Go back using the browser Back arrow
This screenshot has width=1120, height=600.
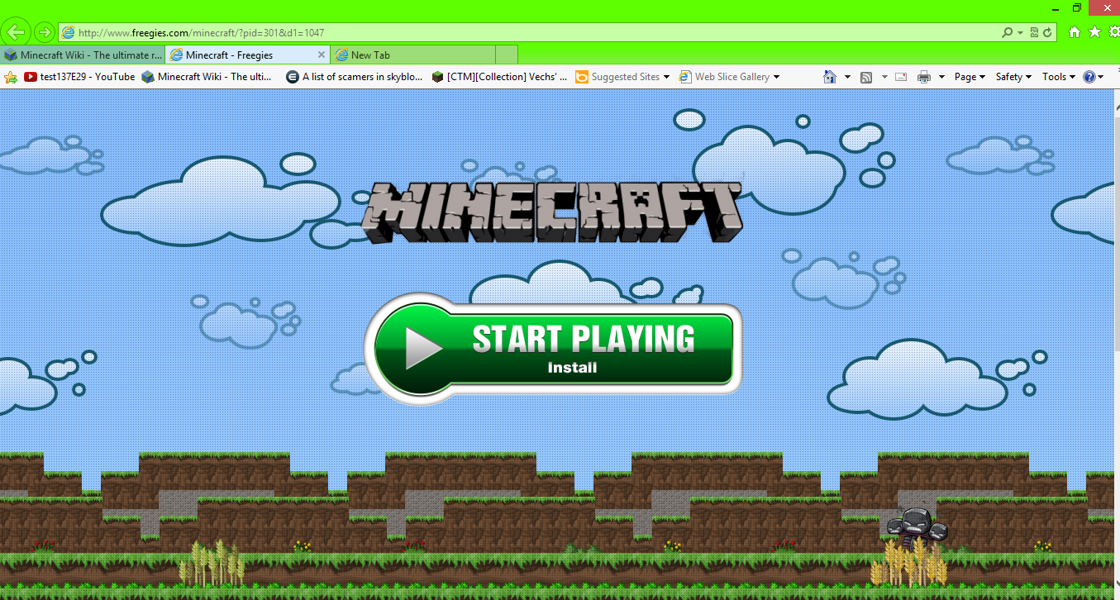17,32
